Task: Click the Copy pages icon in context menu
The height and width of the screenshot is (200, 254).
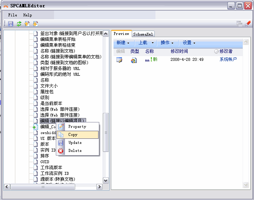Action: 61,135
